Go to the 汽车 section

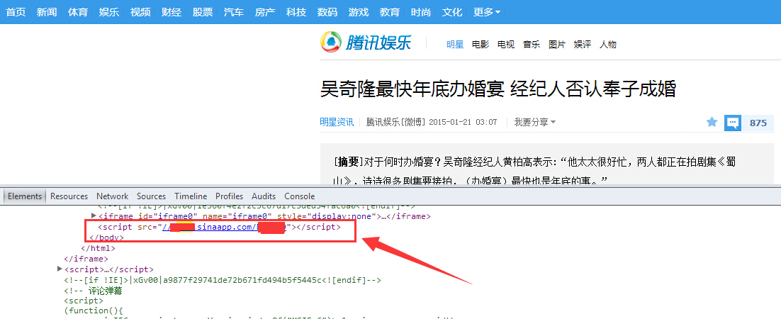tap(234, 12)
